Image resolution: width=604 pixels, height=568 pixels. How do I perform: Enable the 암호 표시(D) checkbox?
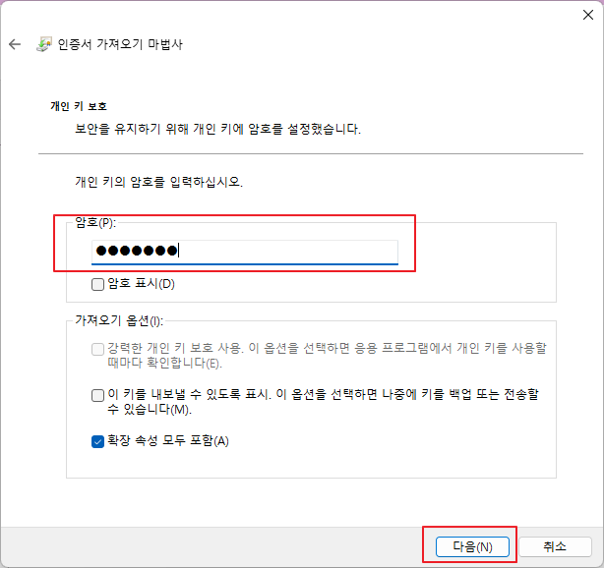pyautogui.click(x=97, y=284)
